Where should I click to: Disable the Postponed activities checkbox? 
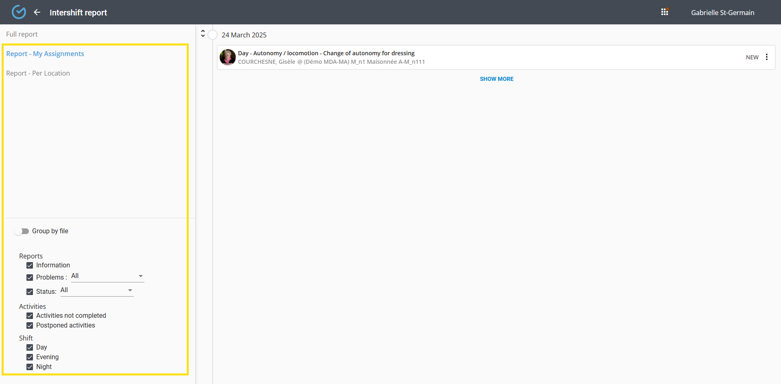click(30, 325)
